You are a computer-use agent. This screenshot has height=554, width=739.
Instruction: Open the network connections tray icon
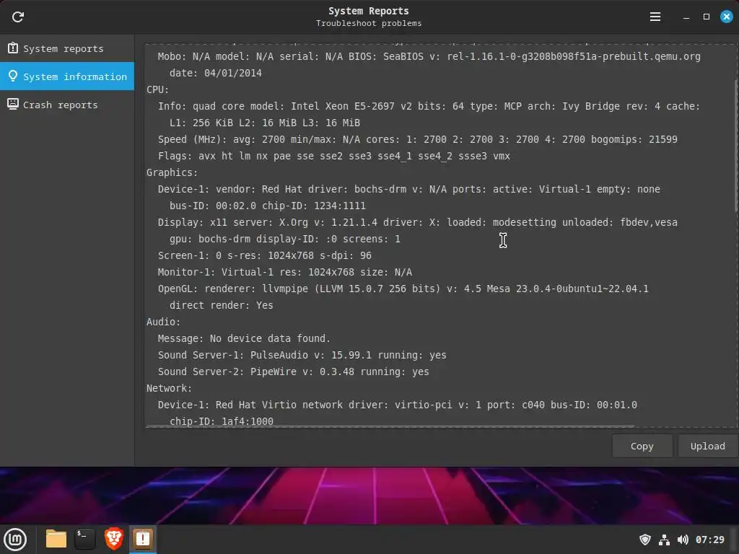(664, 540)
